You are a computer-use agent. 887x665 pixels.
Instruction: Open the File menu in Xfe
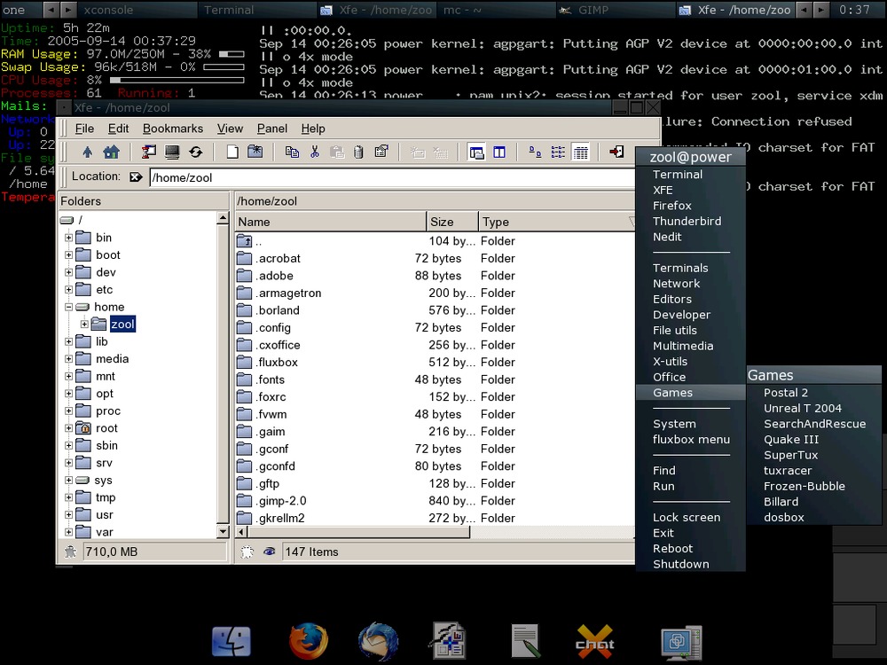coord(84,129)
